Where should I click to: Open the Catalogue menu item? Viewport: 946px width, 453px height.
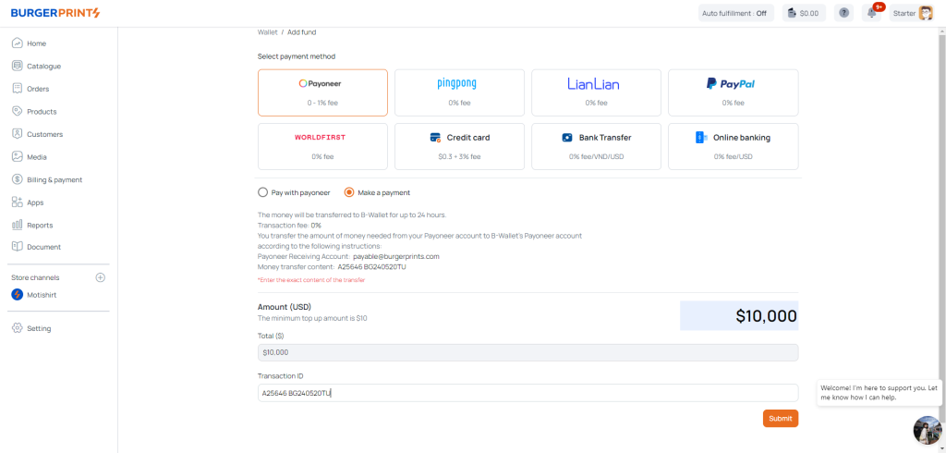click(43, 67)
